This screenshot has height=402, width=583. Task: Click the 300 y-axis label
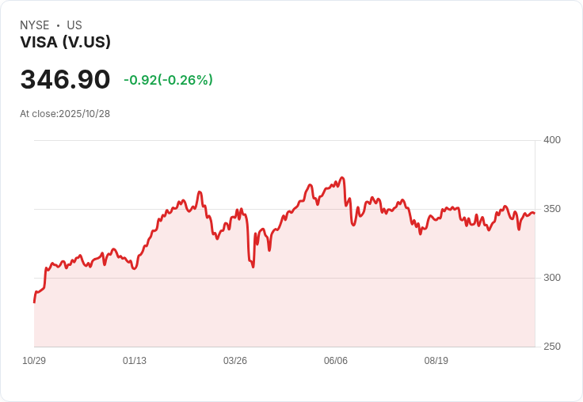coord(551,278)
